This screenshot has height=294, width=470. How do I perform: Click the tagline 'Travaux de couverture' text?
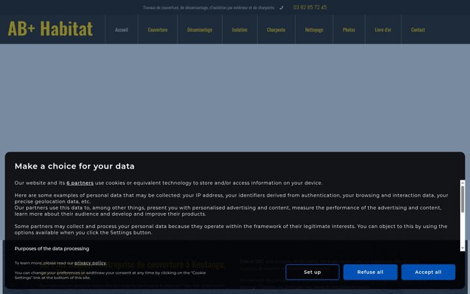pyautogui.click(x=209, y=7)
